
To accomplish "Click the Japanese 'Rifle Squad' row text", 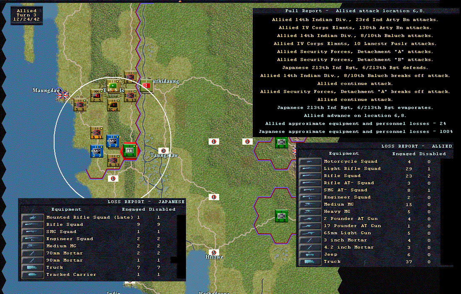I will click(x=65, y=225).
